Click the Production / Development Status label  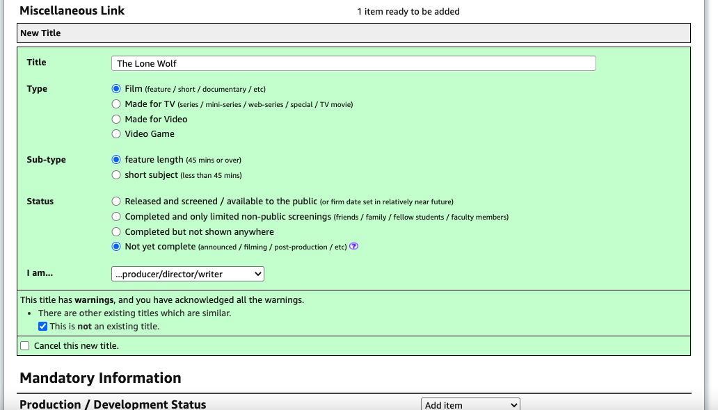tap(113, 404)
